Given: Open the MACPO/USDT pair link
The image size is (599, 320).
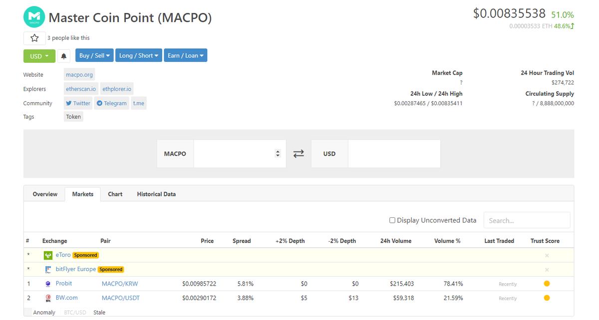Looking at the screenshot, I should [x=121, y=298].
